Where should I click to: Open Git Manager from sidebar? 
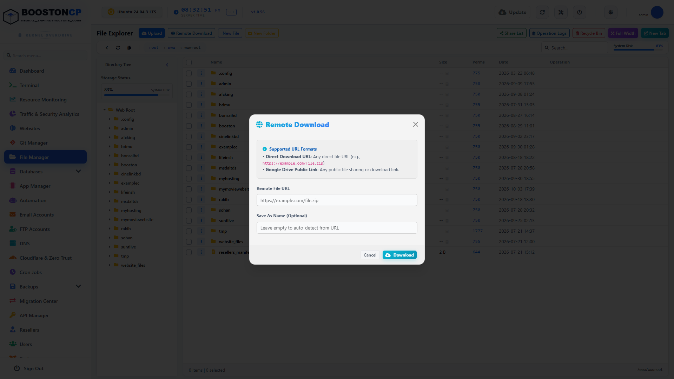(x=45, y=143)
